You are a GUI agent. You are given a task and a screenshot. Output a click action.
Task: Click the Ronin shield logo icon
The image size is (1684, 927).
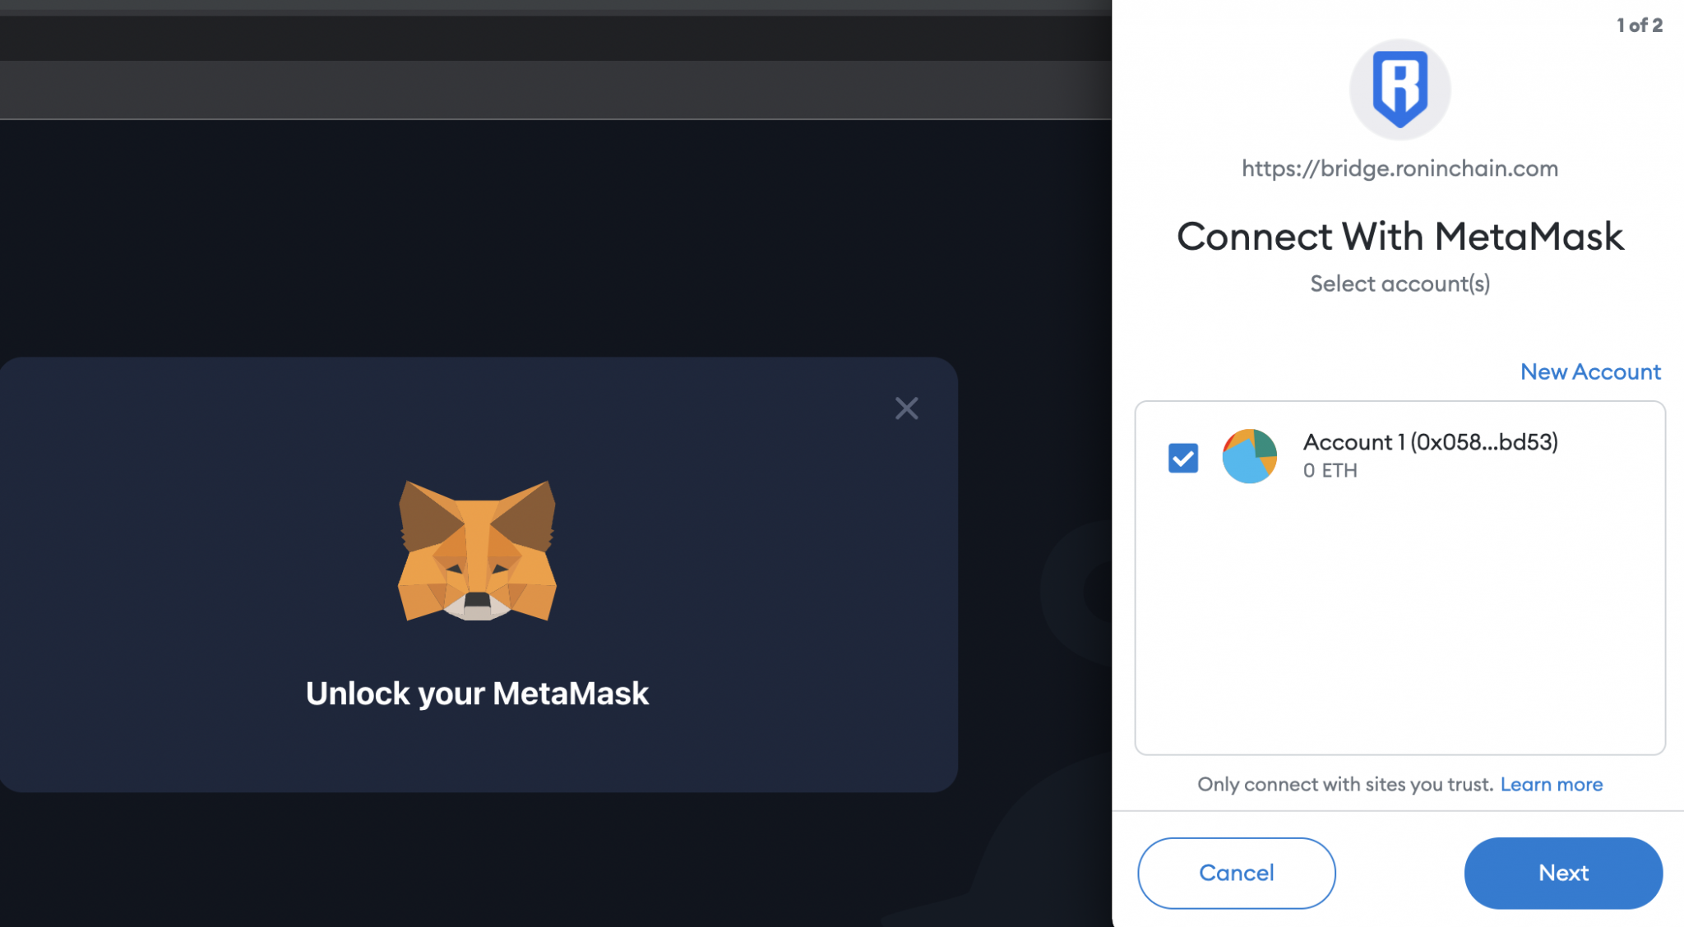pyautogui.click(x=1399, y=89)
